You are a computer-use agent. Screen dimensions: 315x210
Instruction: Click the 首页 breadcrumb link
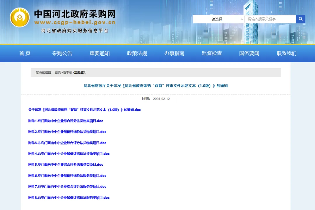[x=58, y=73]
